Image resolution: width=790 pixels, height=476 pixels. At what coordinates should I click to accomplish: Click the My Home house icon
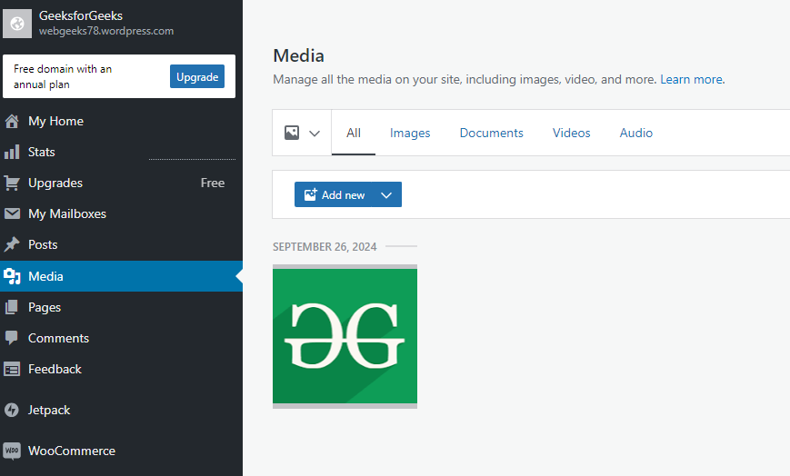click(x=12, y=122)
